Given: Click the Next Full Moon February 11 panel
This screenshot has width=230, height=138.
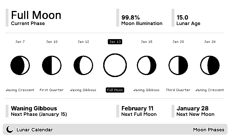Looking at the screenshot, I should pos(139,111).
